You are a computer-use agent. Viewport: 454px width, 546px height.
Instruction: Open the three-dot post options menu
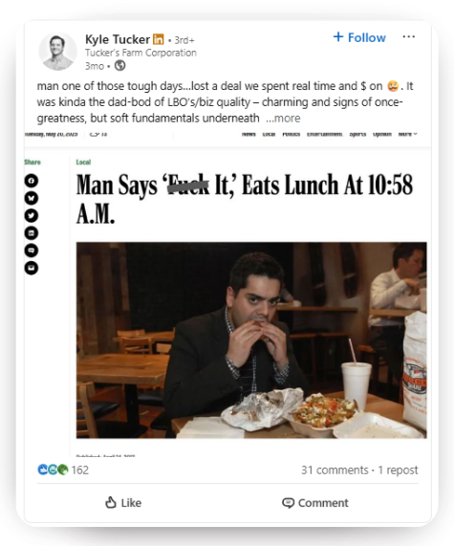[x=408, y=36]
